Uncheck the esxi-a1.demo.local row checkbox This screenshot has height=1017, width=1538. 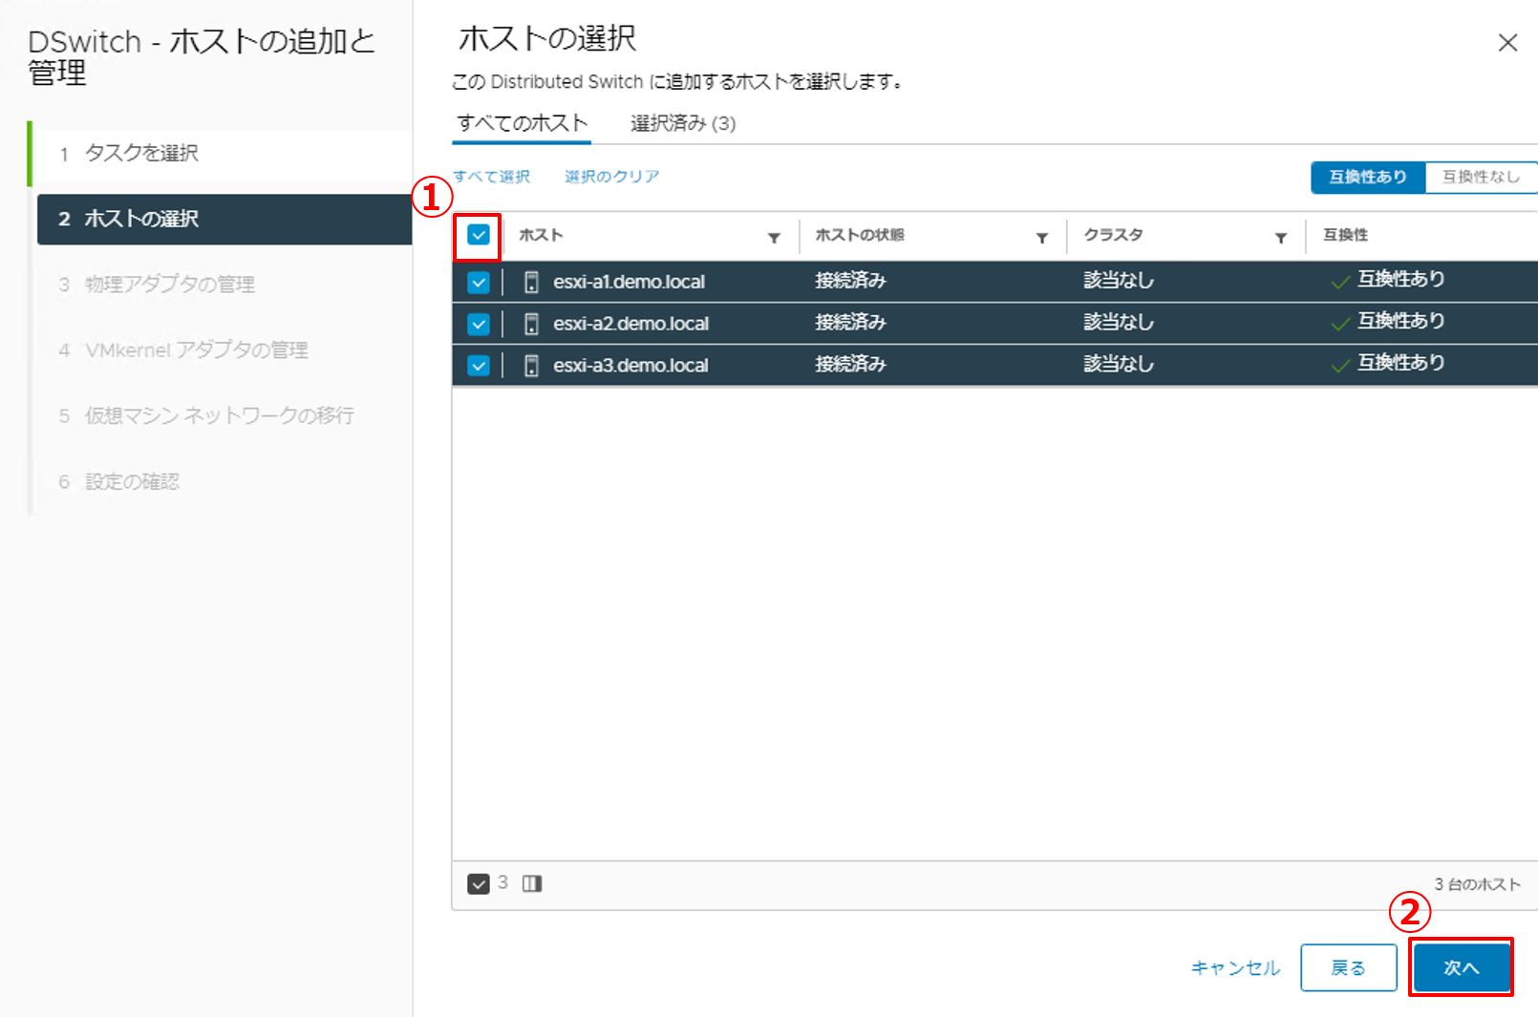pyautogui.click(x=479, y=283)
